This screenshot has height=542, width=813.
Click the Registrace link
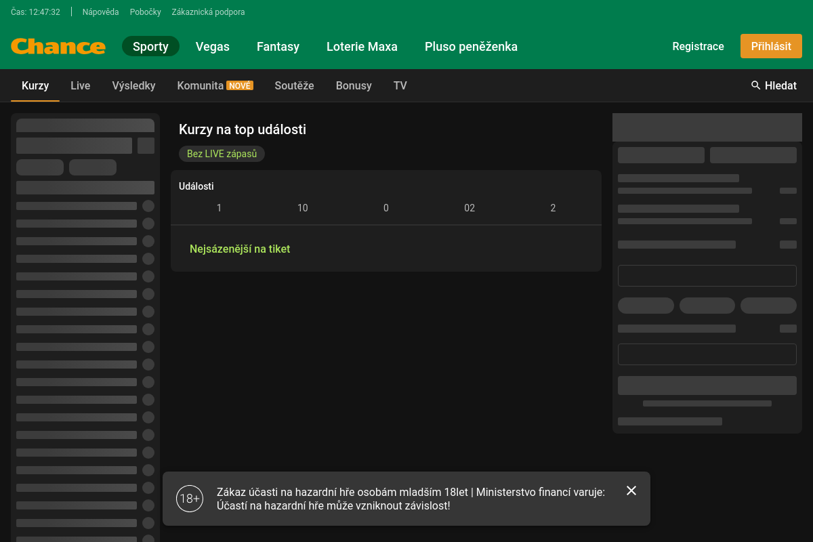click(x=698, y=47)
